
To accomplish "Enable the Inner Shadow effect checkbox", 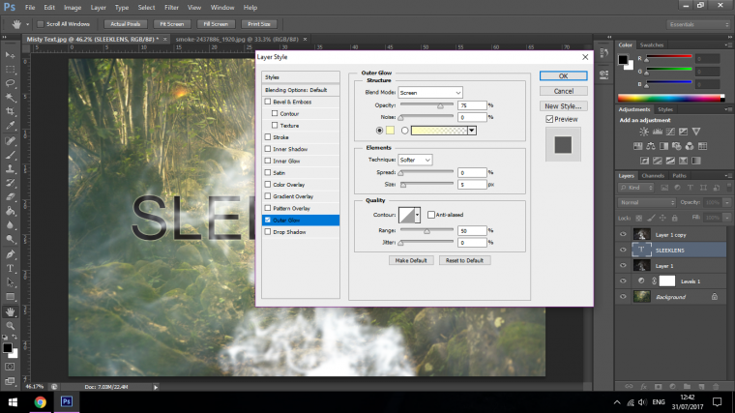I will point(268,149).
